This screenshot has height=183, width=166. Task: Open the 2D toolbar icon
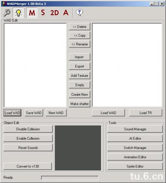pyautogui.click(x=54, y=13)
